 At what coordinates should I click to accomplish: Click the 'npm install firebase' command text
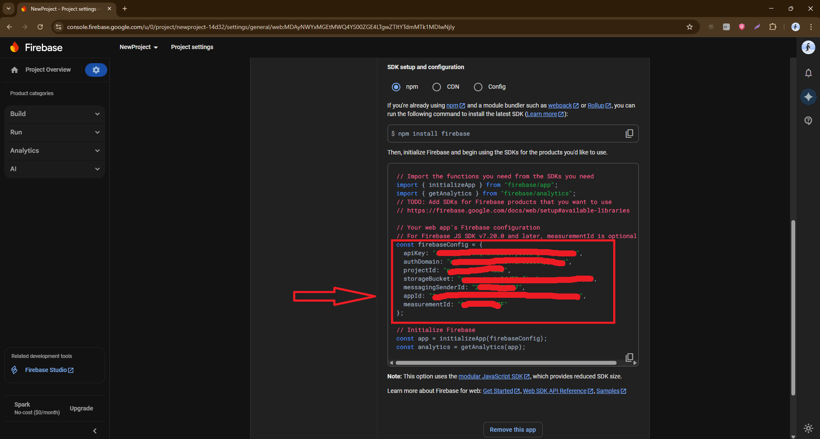434,134
